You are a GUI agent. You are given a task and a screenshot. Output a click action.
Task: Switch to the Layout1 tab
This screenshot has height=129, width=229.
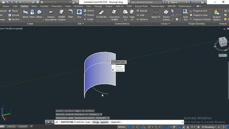tap(11, 126)
